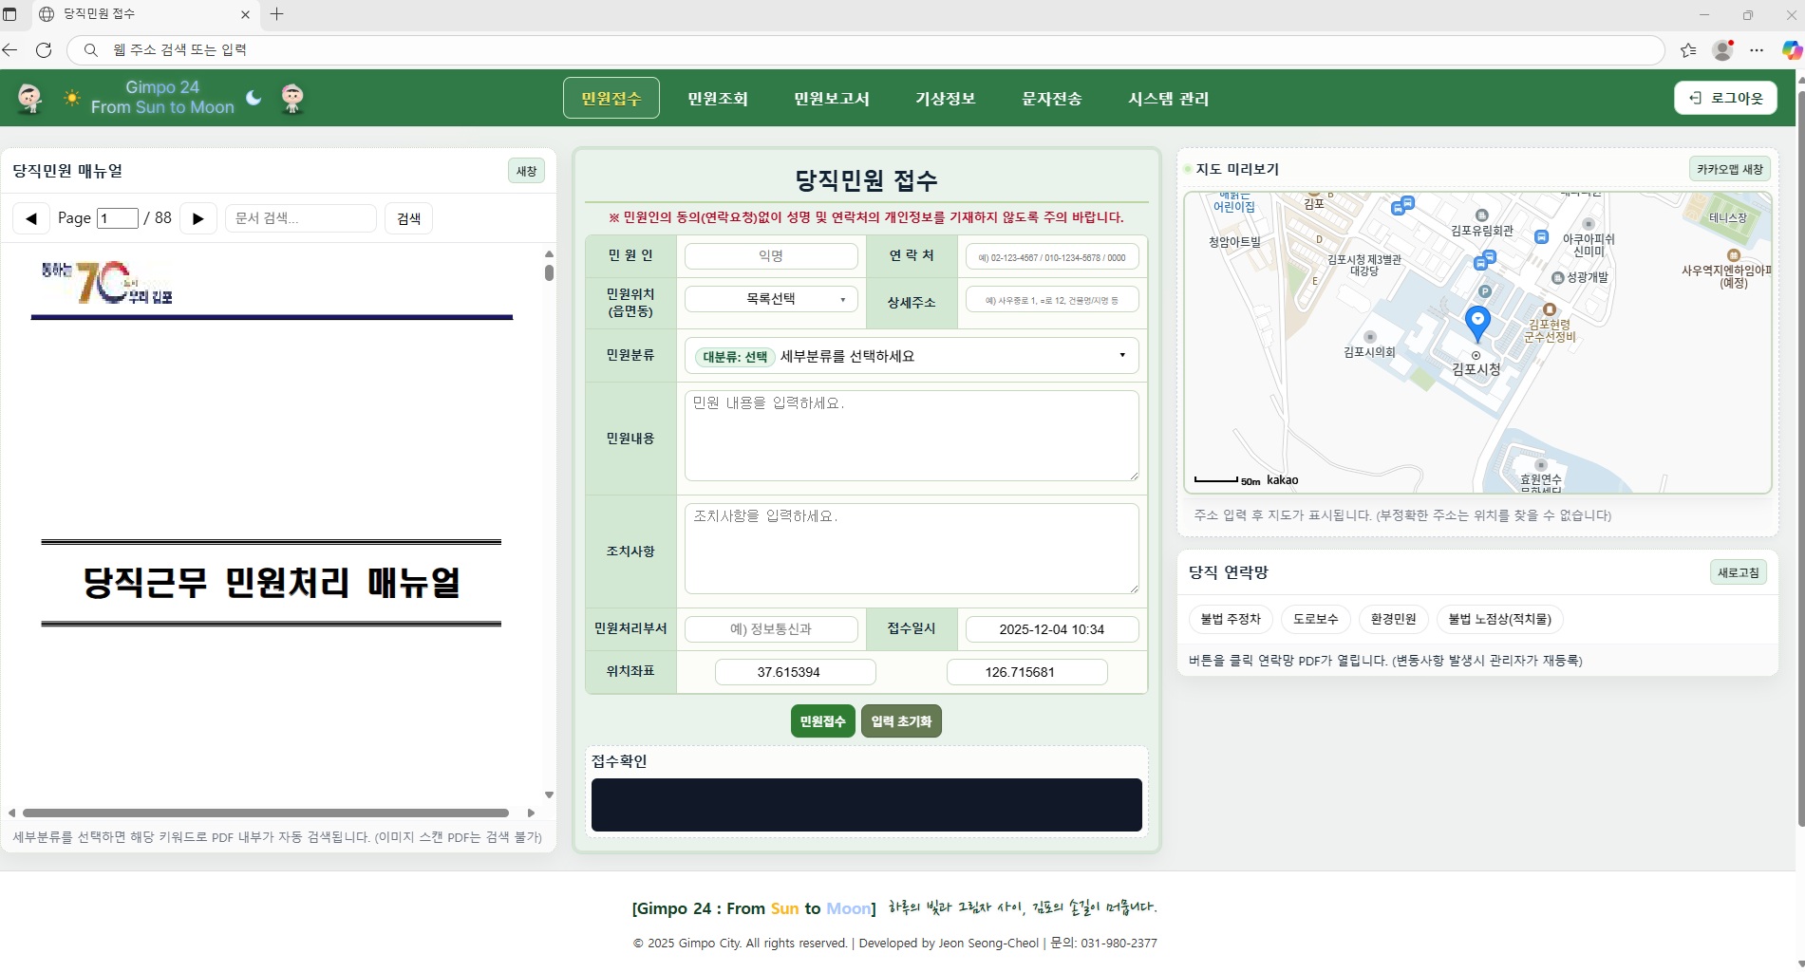Image resolution: width=1805 pixels, height=972 pixels.
Task: Switch to the 민원조회 tab
Action: tap(718, 98)
